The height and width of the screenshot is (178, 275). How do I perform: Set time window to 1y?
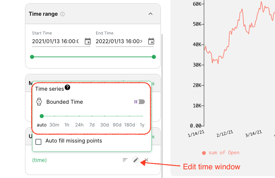click(142, 125)
